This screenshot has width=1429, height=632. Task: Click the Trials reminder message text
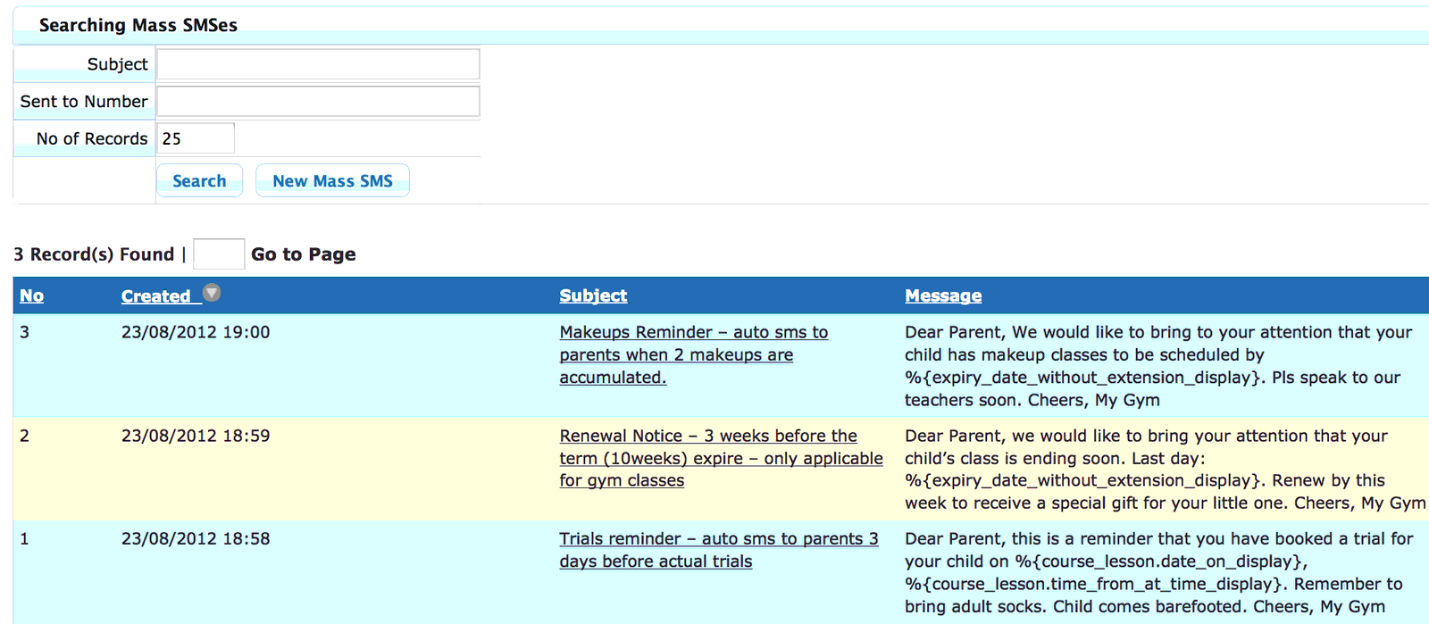[1159, 572]
